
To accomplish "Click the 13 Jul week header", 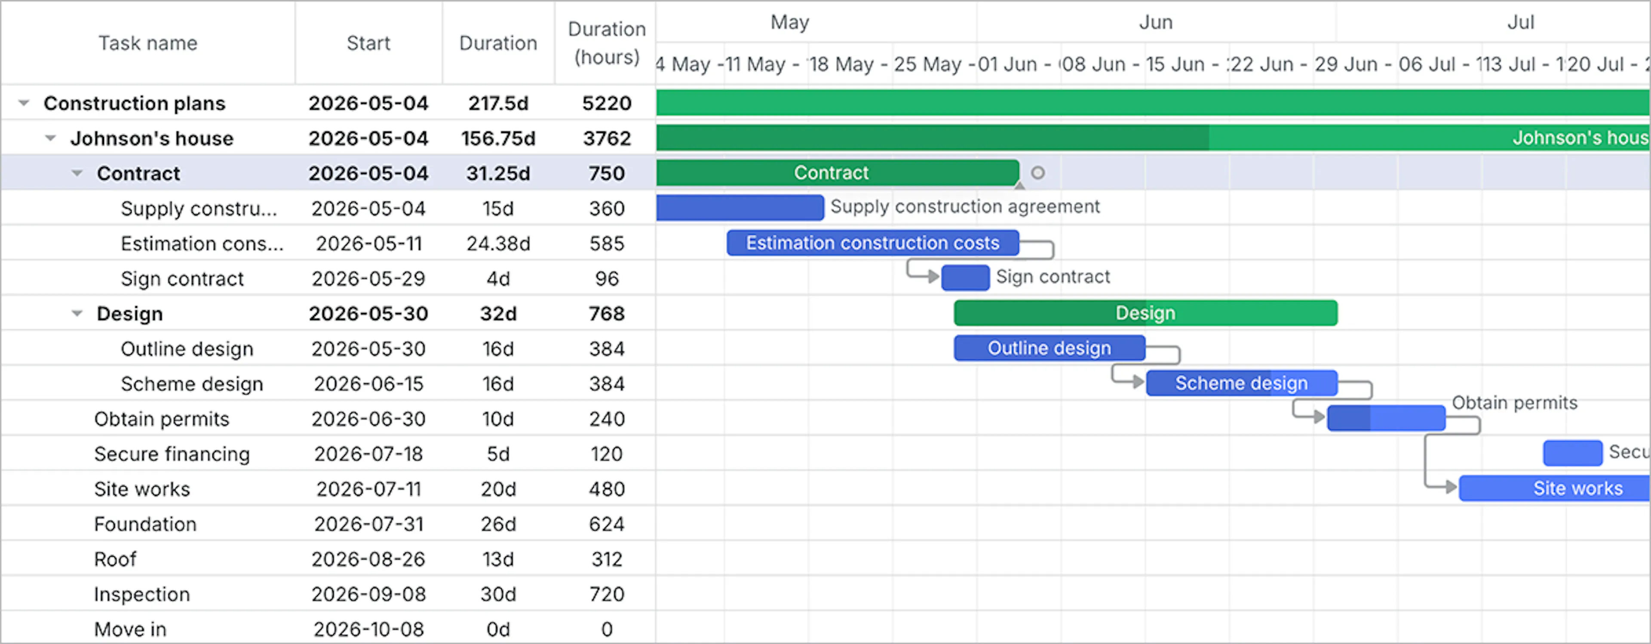I will (x=1523, y=64).
